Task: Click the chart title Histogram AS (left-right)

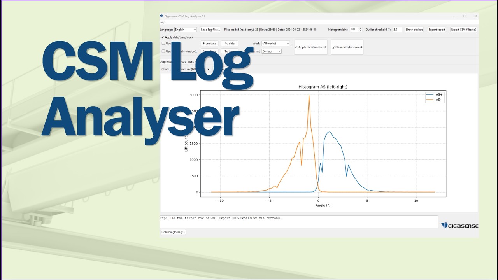Action: 323,87
